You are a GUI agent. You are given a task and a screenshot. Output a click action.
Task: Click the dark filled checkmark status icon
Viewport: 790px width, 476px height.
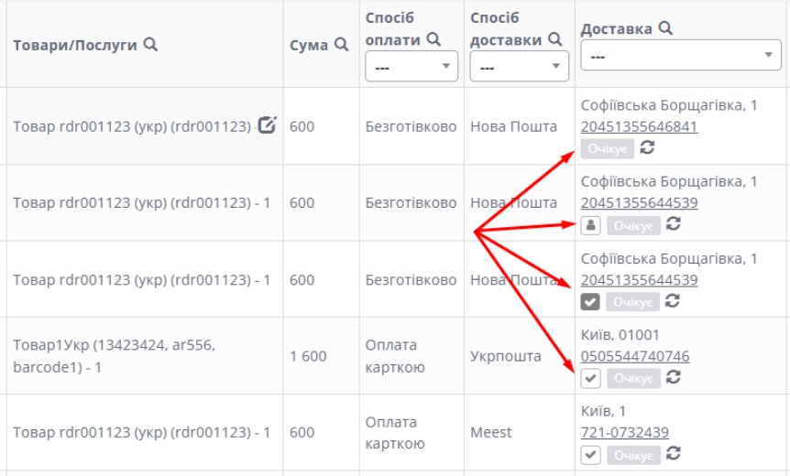[x=591, y=301]
